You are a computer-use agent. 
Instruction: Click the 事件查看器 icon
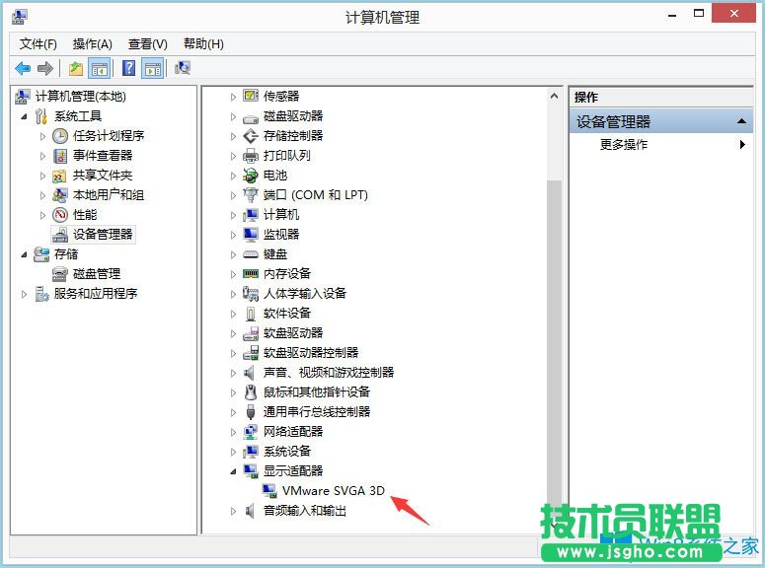(59, 156)
